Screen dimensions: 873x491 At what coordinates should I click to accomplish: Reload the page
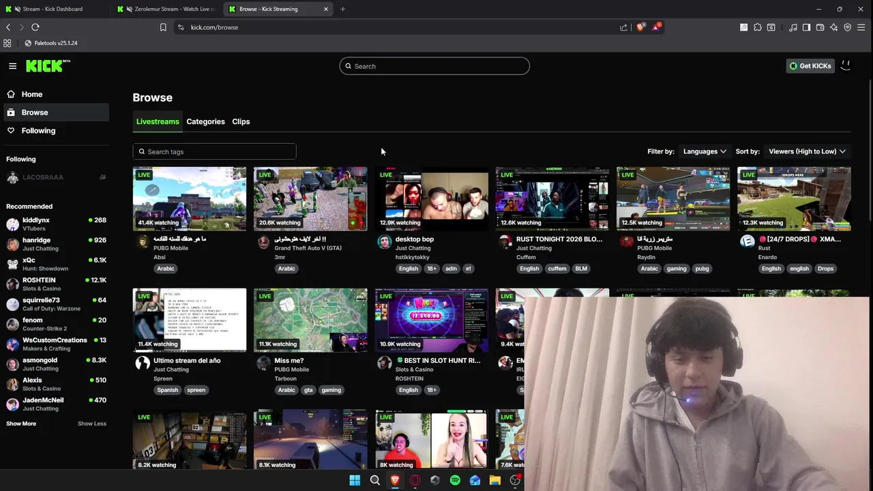35,27
